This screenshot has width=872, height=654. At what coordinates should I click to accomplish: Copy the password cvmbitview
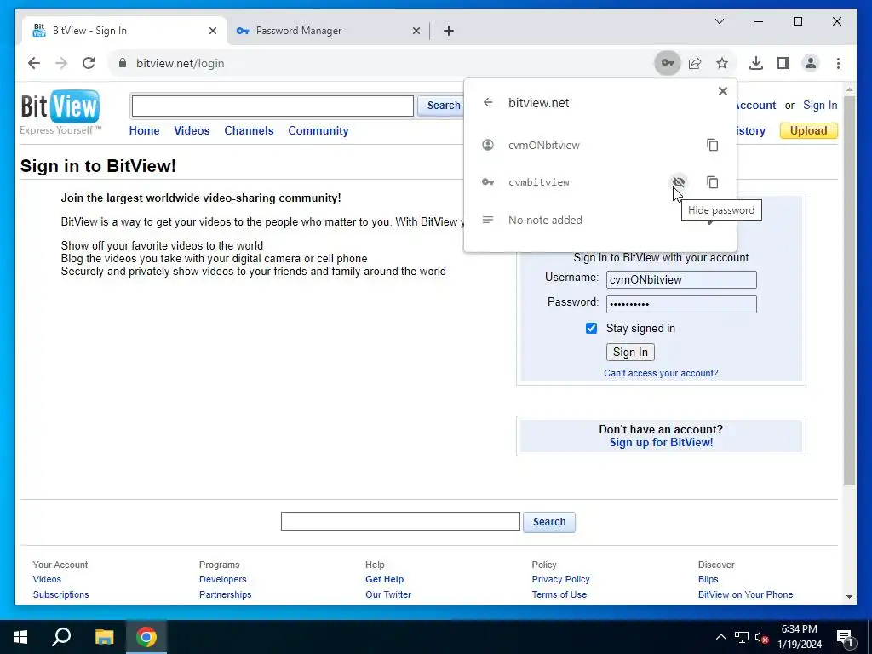pos(713,182)
